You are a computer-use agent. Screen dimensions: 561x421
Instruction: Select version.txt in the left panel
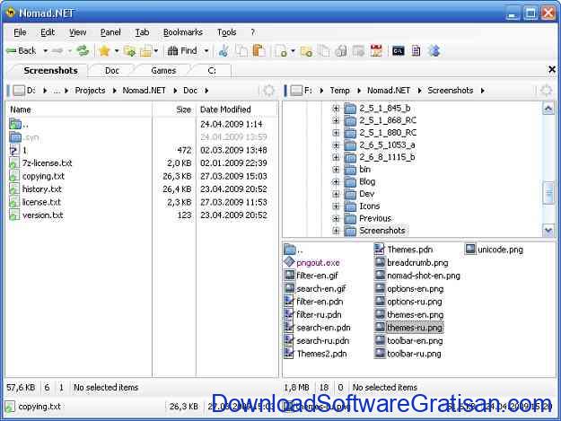tap(42, 215)
